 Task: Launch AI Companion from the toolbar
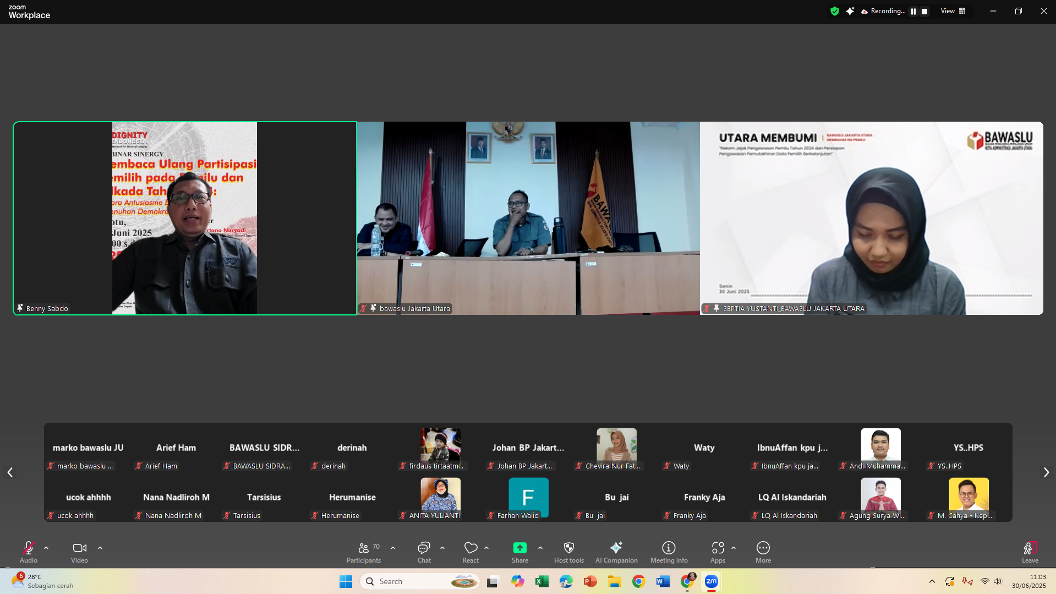tap(616, 552)
